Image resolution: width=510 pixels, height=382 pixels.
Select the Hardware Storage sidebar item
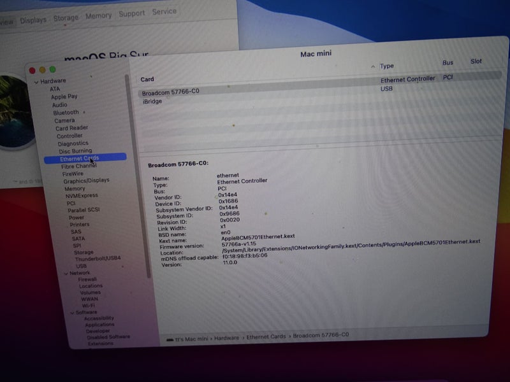[84, 252]
